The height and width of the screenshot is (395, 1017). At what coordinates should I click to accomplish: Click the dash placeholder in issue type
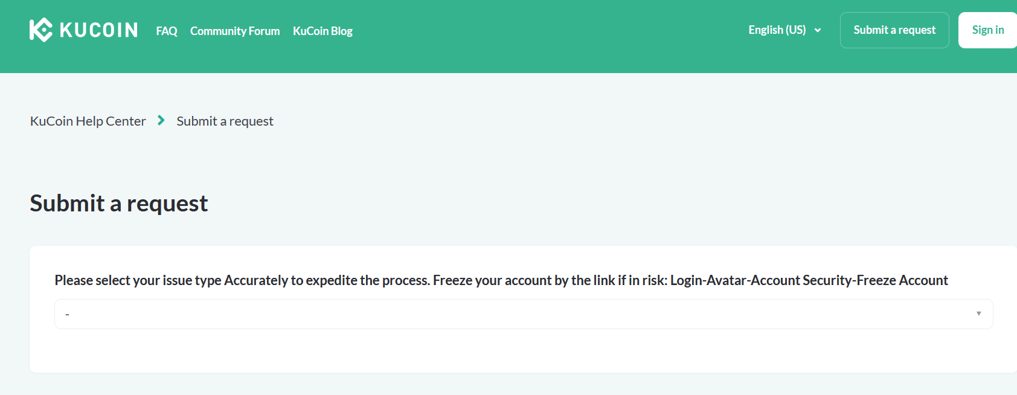(67, 315)
